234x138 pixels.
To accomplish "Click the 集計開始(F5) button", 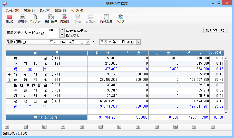I will coord(216,30).
